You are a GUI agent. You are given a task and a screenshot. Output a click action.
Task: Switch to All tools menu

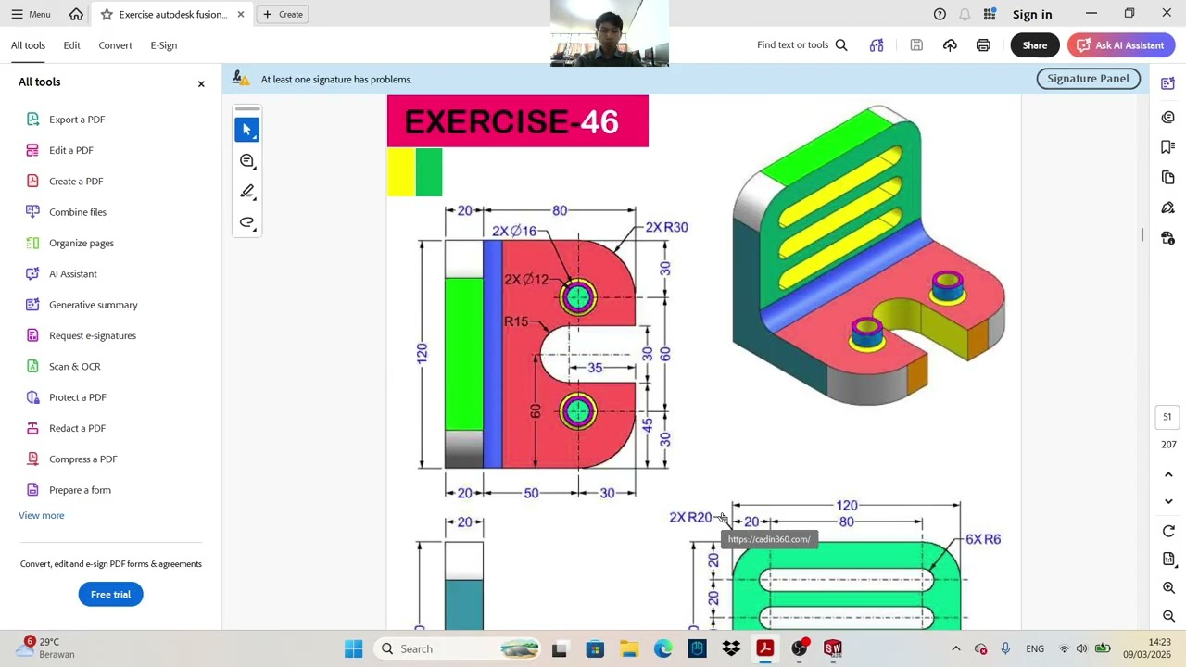[28, 45]
